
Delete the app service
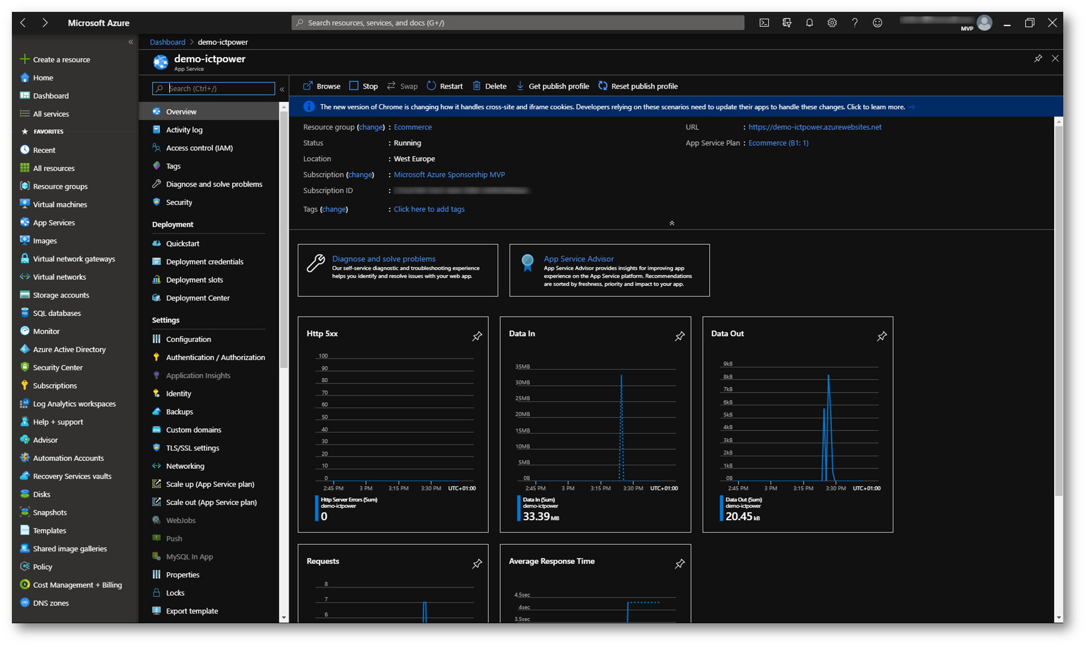tap(489, 86)
